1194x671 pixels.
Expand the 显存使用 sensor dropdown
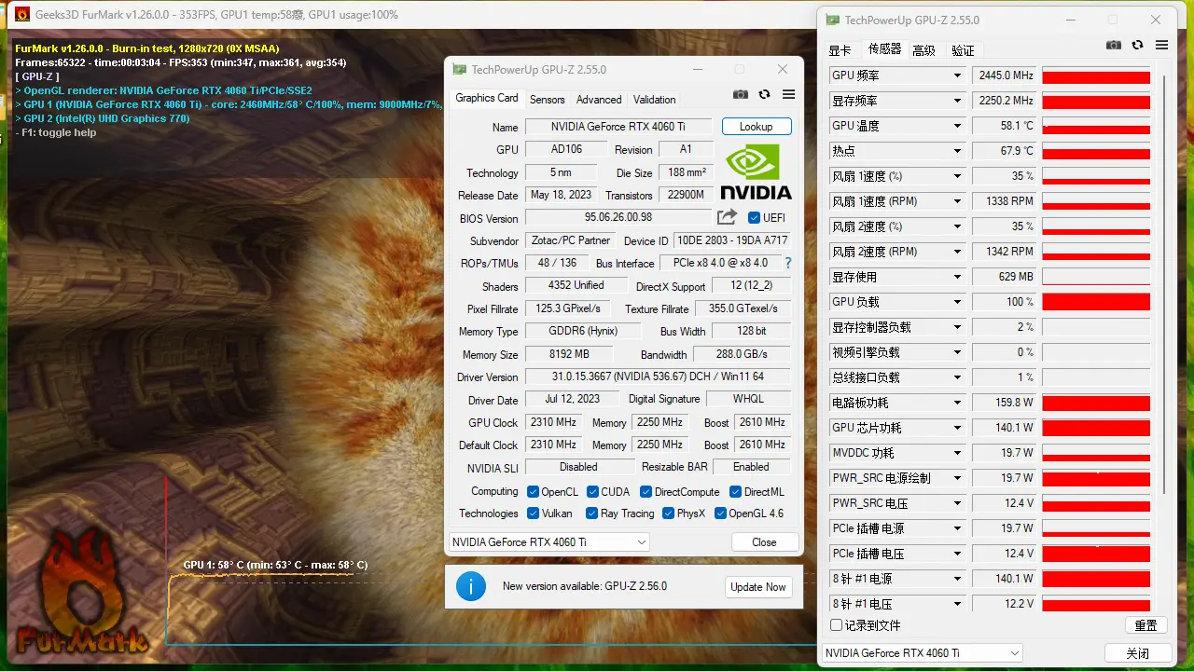(x=957, y=277)
